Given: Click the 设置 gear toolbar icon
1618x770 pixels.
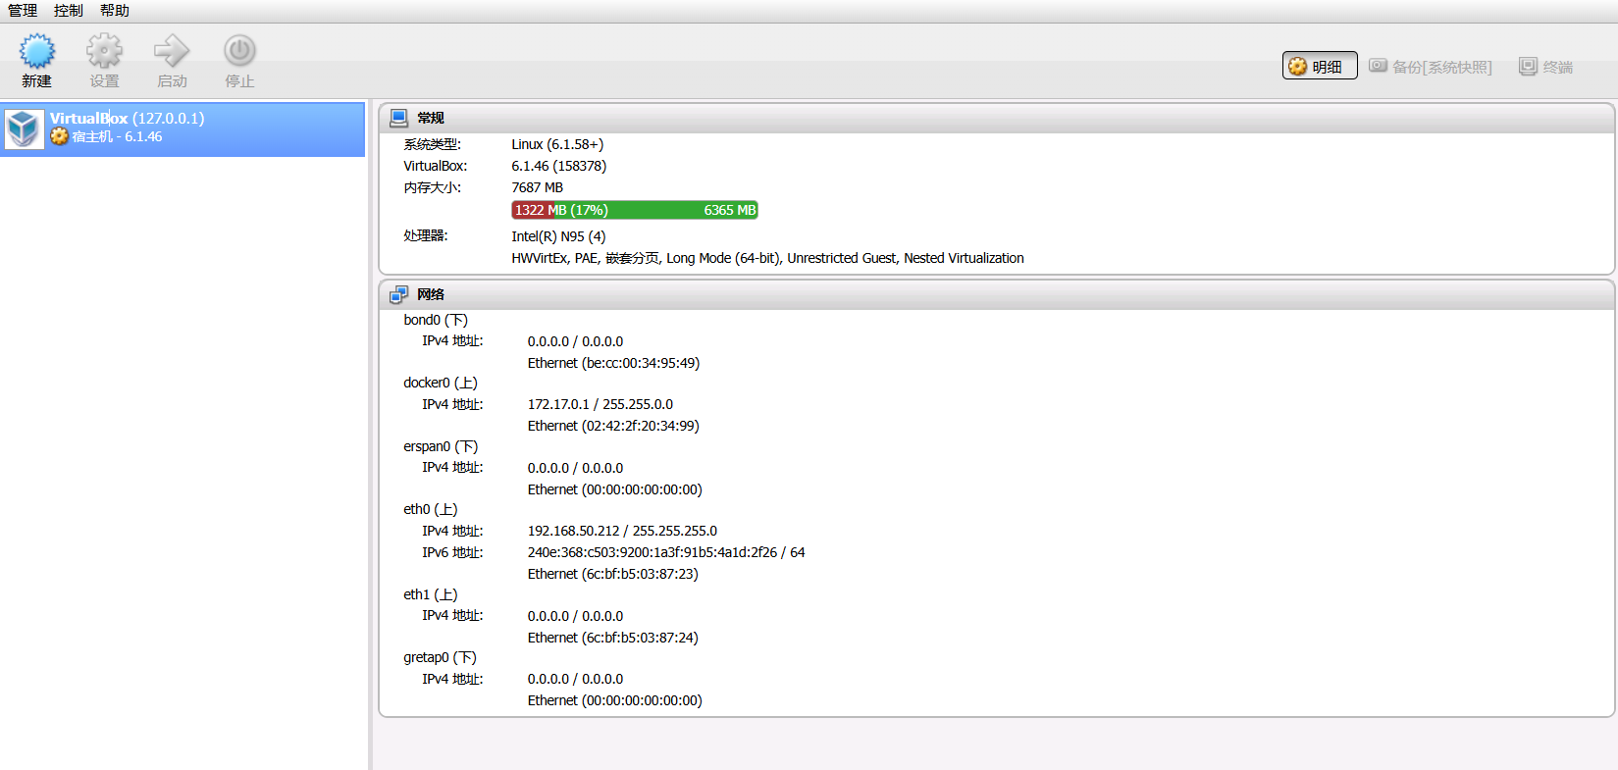Looking at the screenshot, I should tap(104, 50).
